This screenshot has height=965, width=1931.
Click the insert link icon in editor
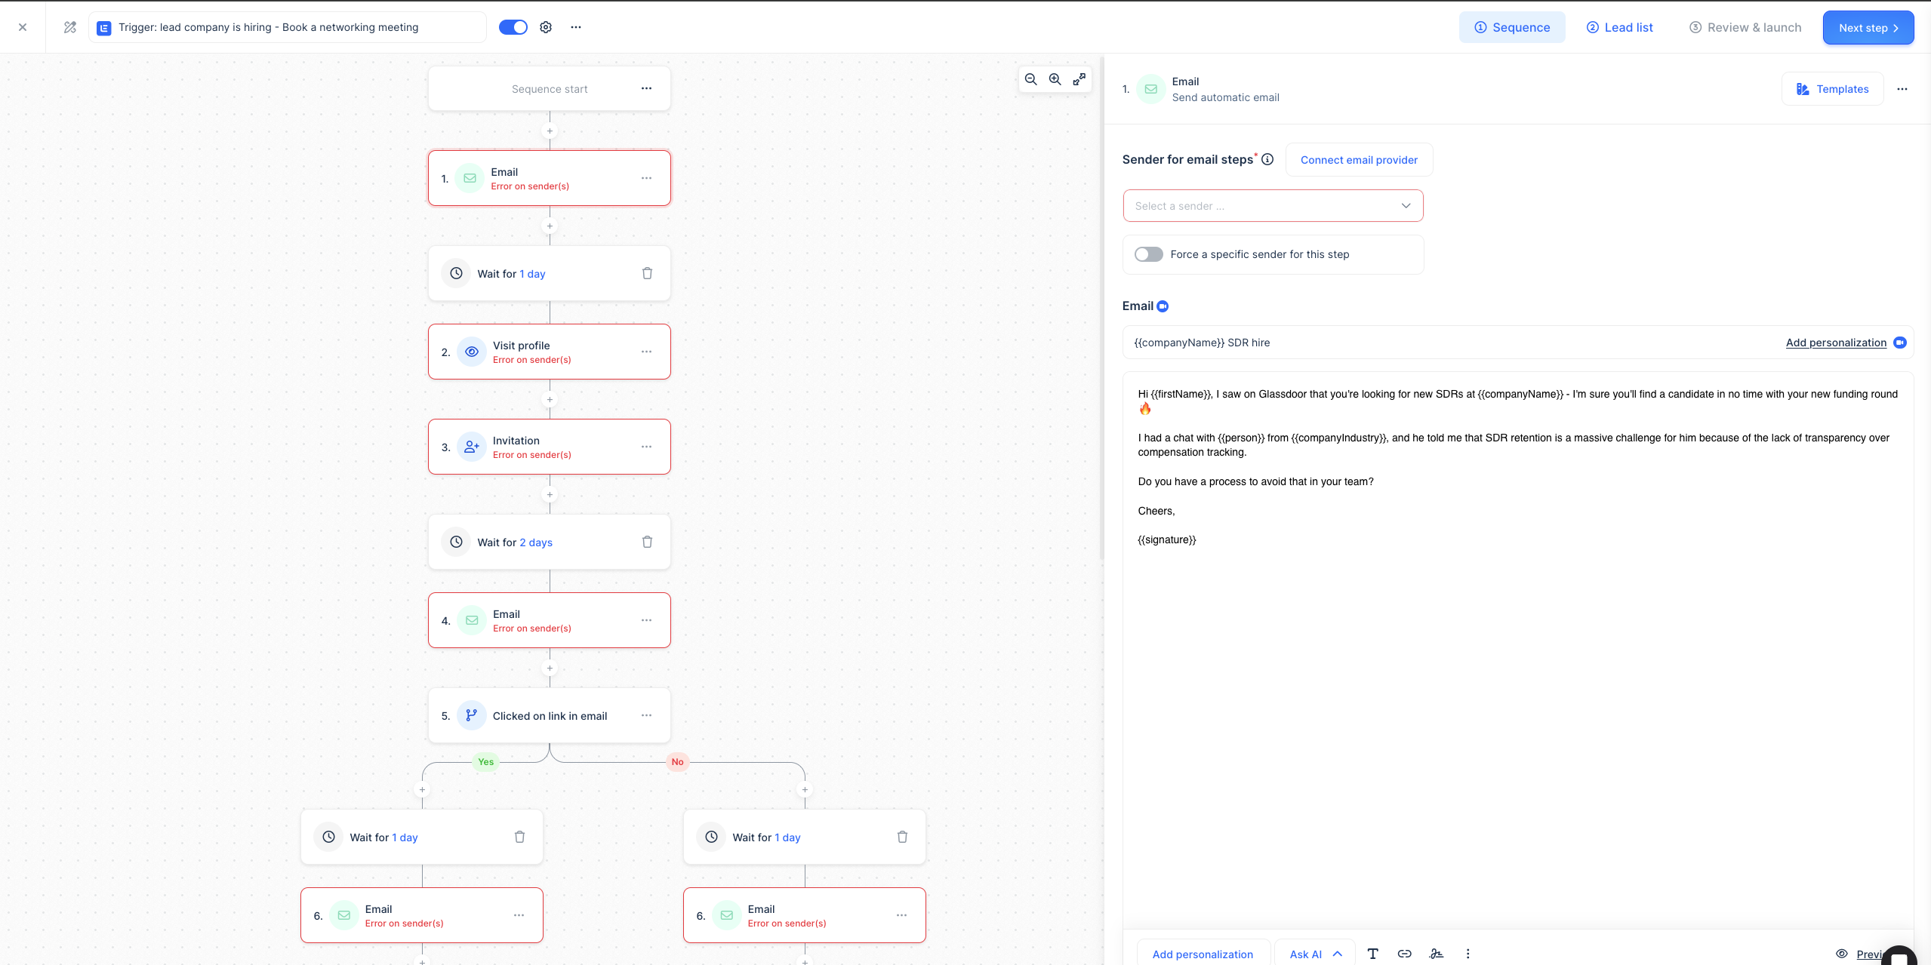1404,954
